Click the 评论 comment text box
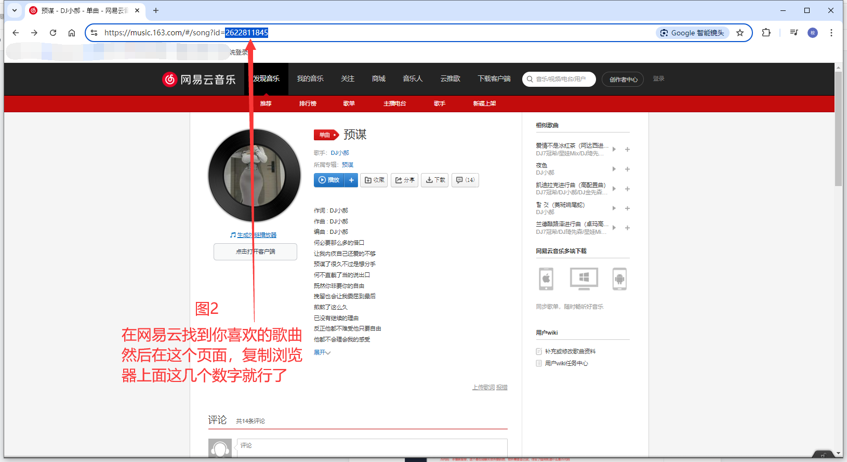 coord(372,448)
